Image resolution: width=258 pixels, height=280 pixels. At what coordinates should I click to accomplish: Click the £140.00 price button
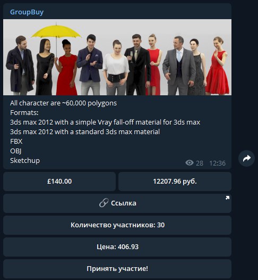(x=59, y=182)
